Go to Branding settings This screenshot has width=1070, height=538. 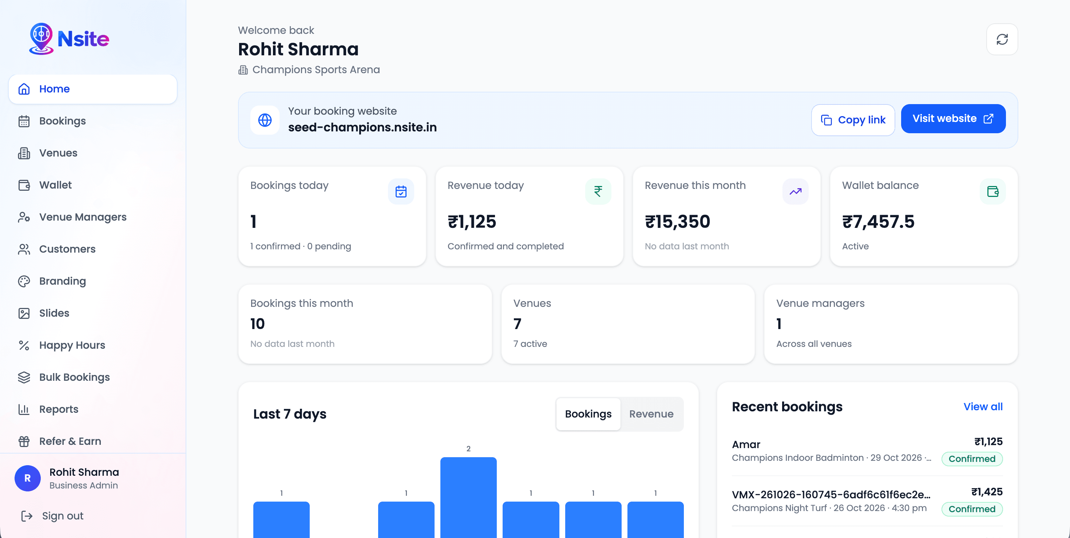(x=93, y=281)
